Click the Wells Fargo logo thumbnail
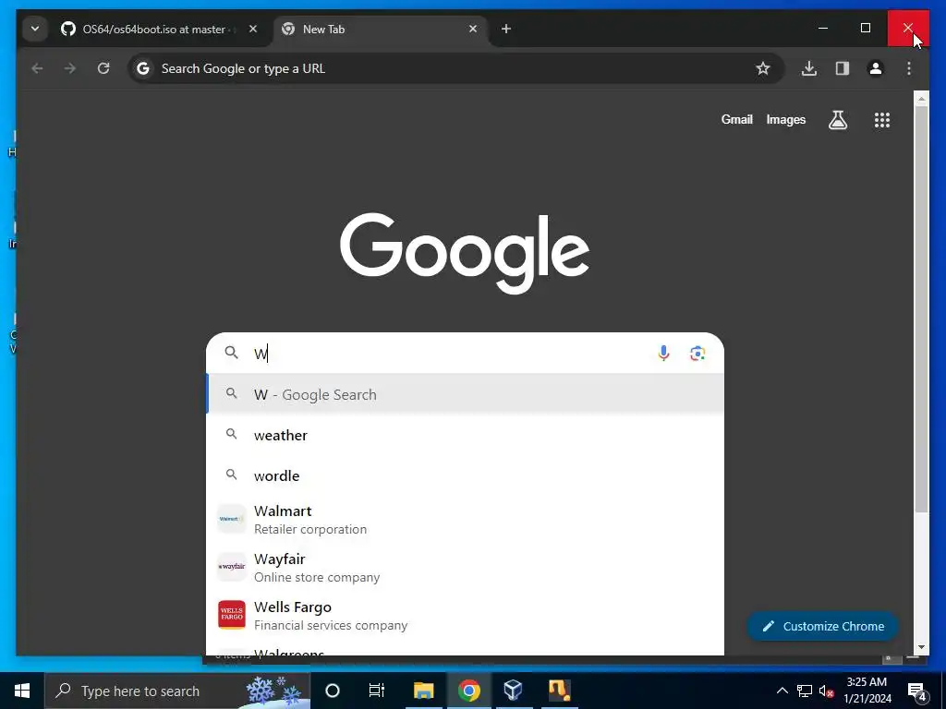The image size is (946, 709). click(x=232, y=615)
